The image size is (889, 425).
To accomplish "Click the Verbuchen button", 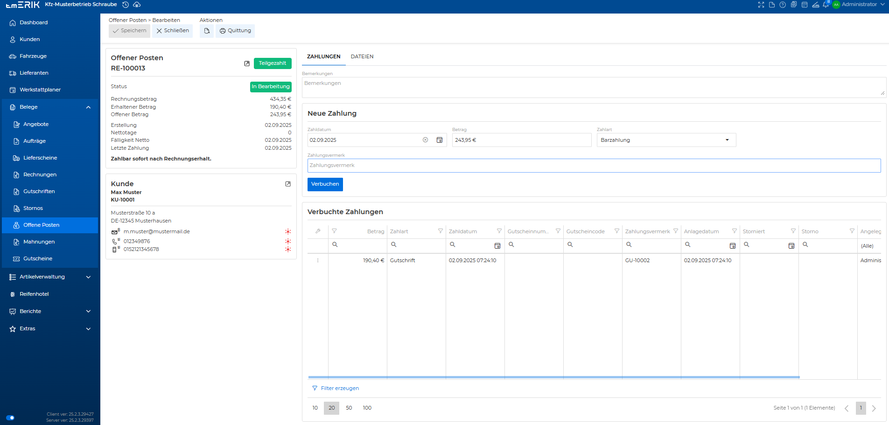I will click(x=325, y=184).
